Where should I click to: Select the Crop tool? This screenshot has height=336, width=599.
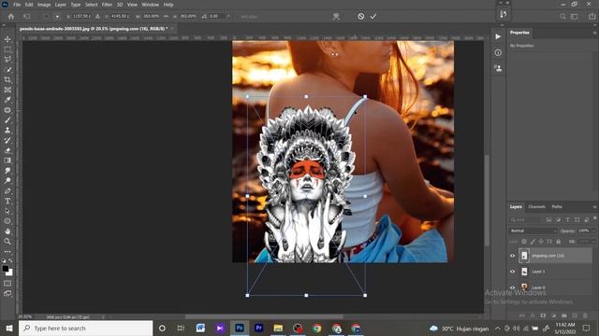point(7,79)
